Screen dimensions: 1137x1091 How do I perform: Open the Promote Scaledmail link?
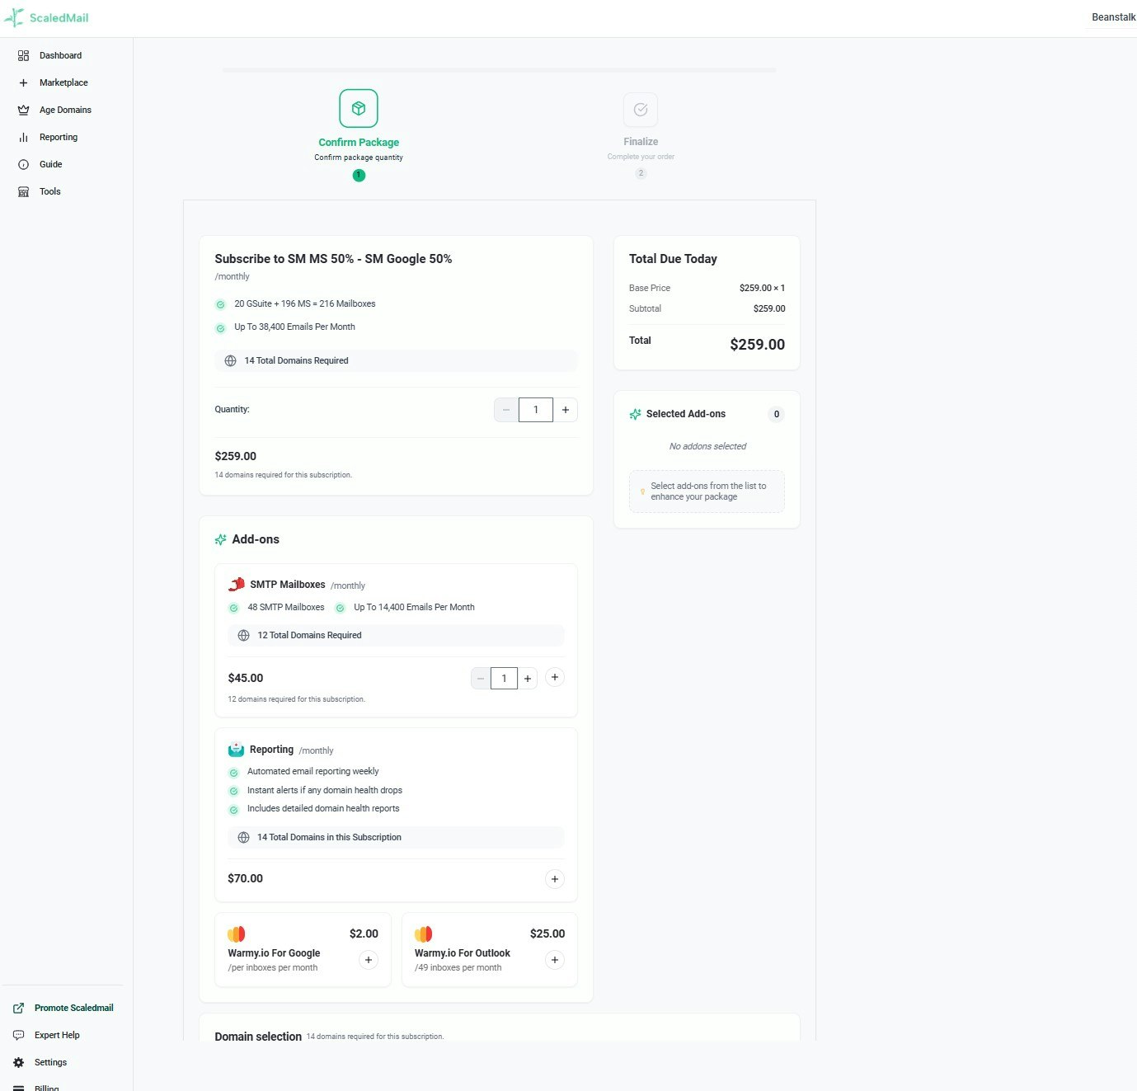(73, 1008)
